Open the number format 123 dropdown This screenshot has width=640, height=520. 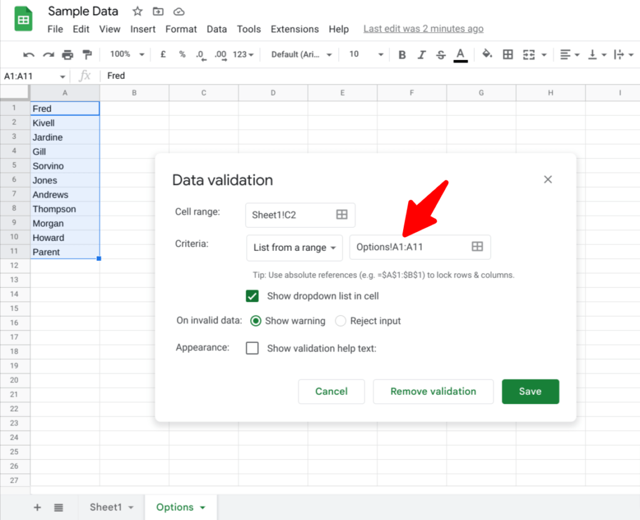[242, 54]
